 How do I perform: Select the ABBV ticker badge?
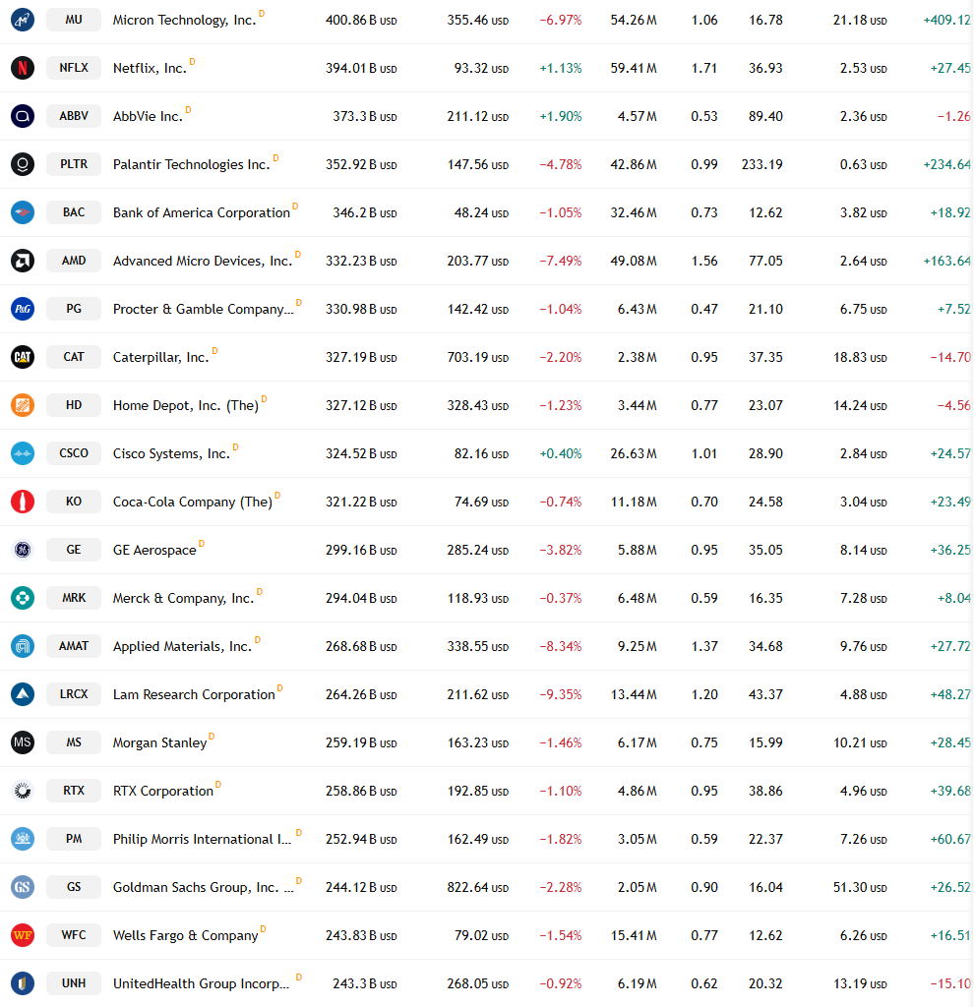[74, 116]
